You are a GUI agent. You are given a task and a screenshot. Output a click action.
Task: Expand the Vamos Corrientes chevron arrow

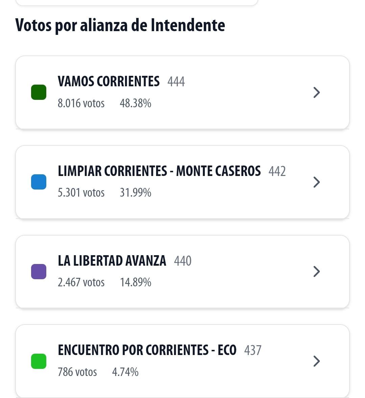click(317, 92)
